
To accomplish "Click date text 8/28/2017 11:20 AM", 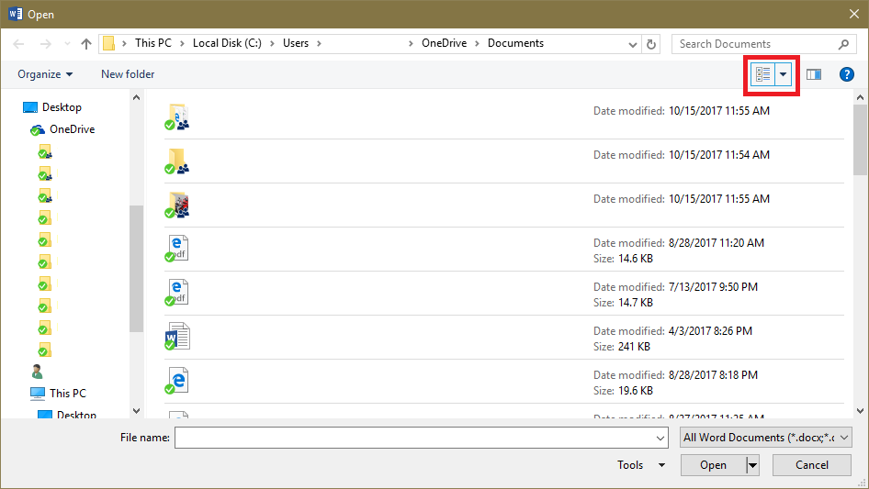I will click(716, 242).
